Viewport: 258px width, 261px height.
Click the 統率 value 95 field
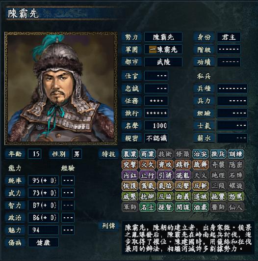(43, 180)
